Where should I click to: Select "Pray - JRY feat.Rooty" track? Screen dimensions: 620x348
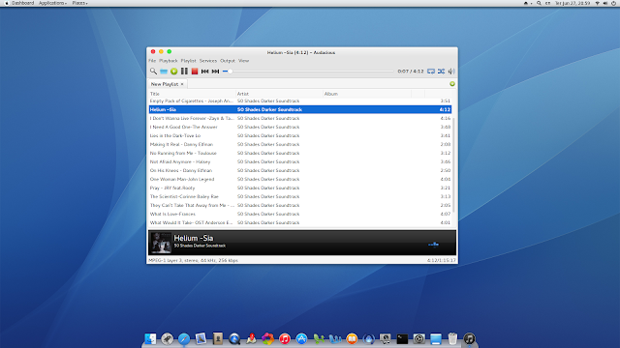[300, 188]
